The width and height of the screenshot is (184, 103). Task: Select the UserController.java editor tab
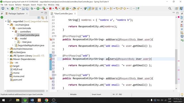point(63,13)
